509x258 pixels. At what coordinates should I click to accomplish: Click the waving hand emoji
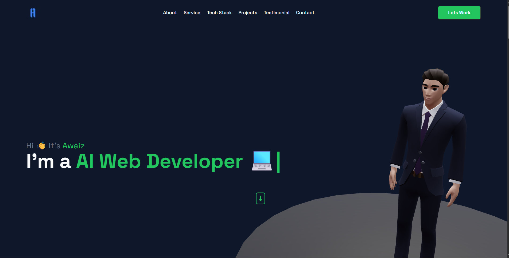point(41,145)
